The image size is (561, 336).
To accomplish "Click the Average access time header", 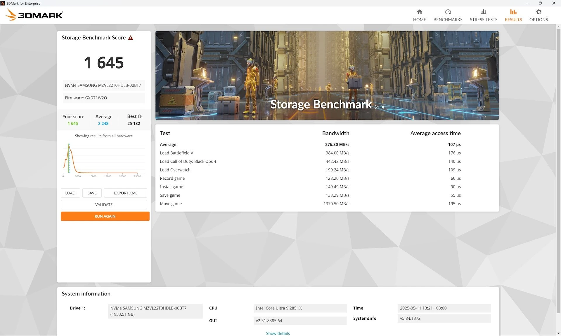I will [x=435, y=133].
